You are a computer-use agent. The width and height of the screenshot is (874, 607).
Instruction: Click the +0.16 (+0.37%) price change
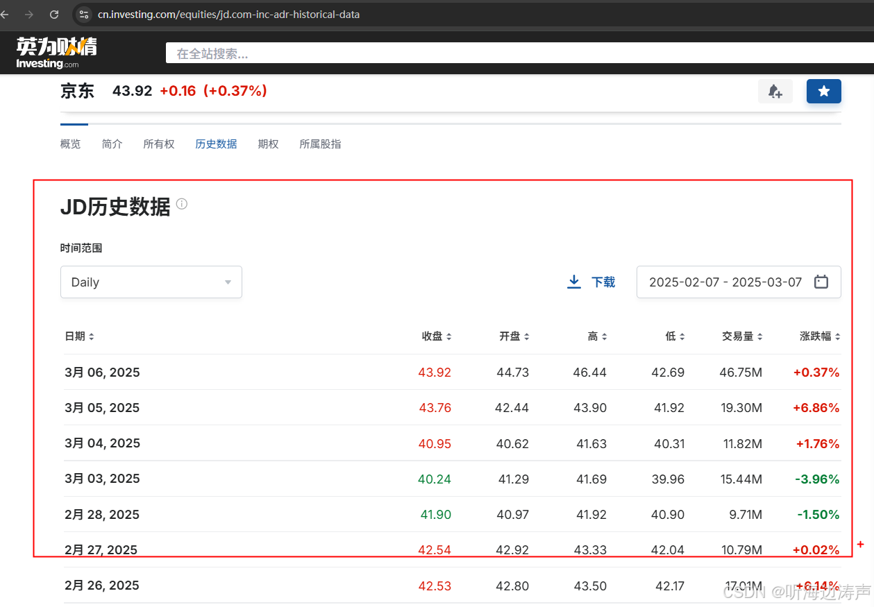click(x=213, y=91)
